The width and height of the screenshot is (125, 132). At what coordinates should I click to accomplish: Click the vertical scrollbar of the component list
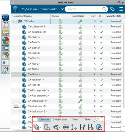click(x=124, y=65)
